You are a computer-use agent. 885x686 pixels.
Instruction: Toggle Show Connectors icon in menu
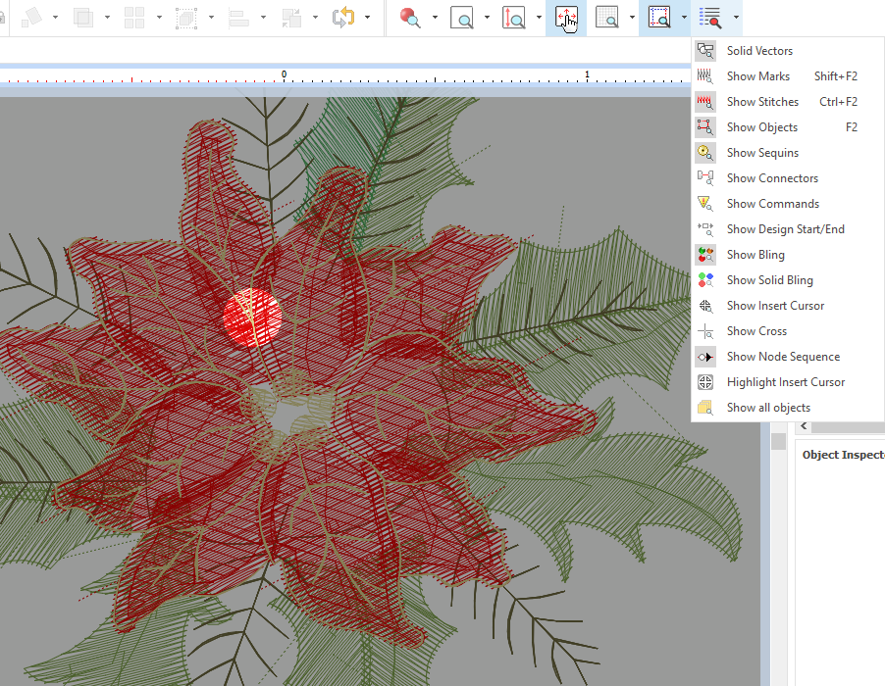(x=705, y=178)
